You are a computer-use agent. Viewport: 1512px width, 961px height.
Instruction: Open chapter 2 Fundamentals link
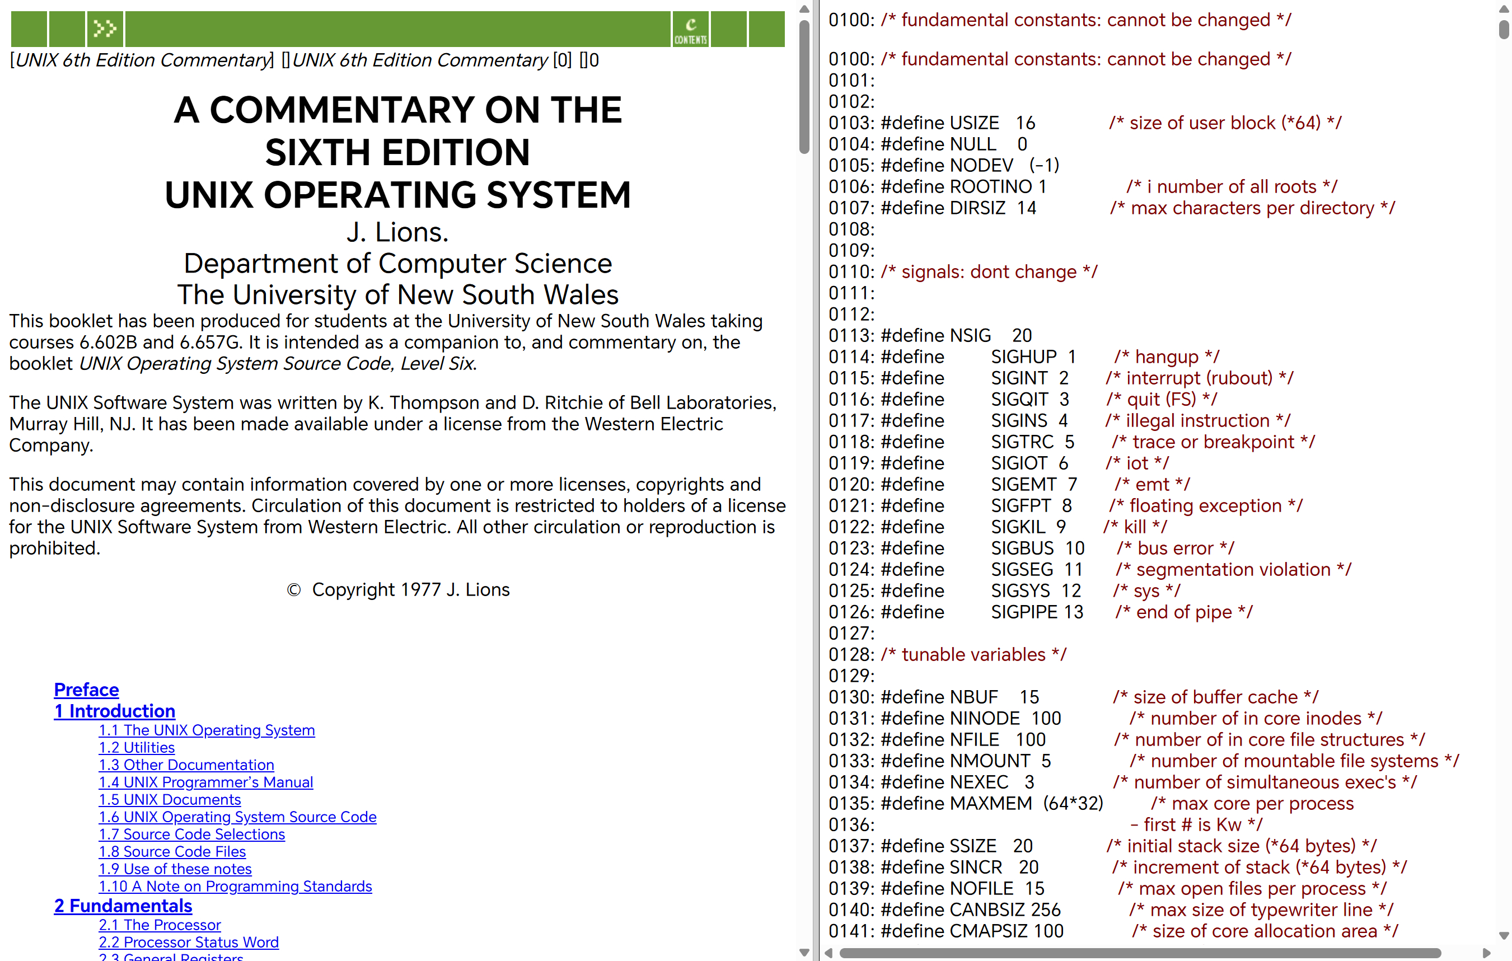coord(123,906)
